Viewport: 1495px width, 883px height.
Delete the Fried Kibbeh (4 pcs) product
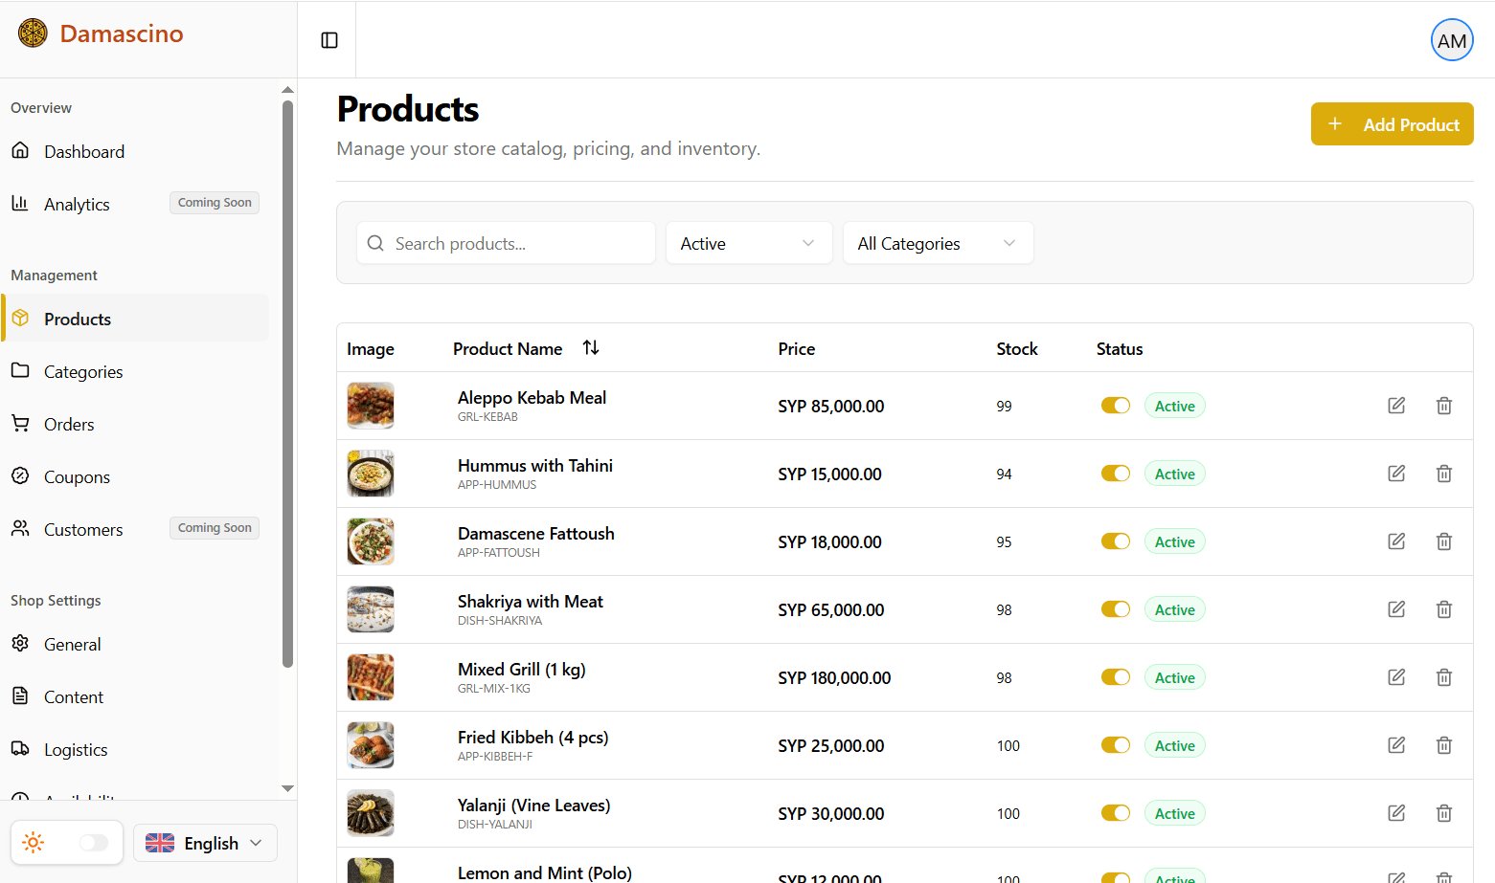1444,745
